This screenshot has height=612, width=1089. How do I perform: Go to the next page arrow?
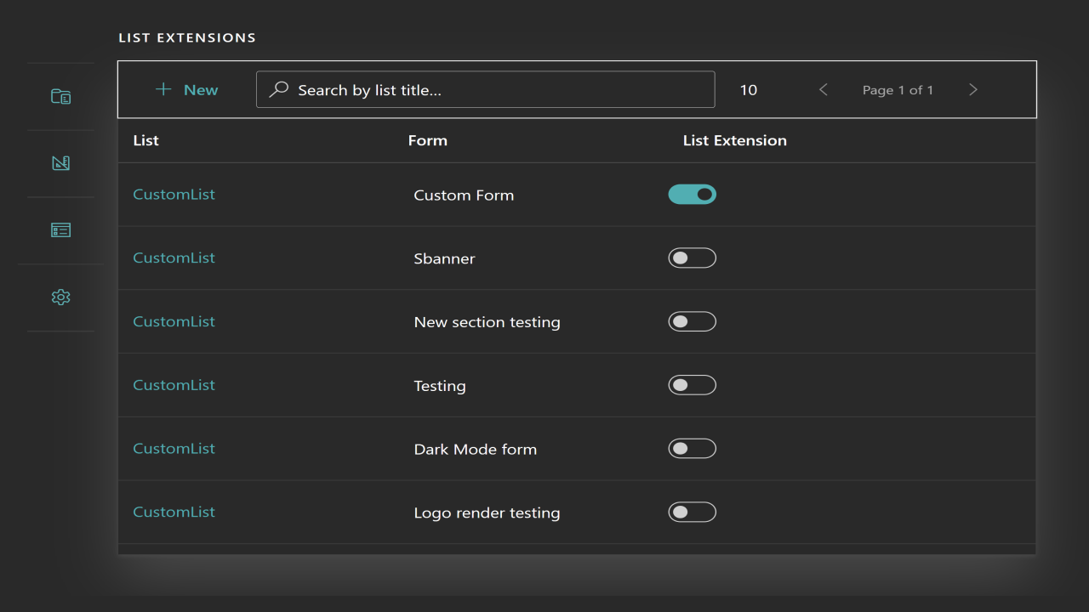click(973, 89)
